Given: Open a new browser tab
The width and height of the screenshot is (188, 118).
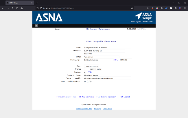Looking at the screenshot, I should tap(37, 3).
